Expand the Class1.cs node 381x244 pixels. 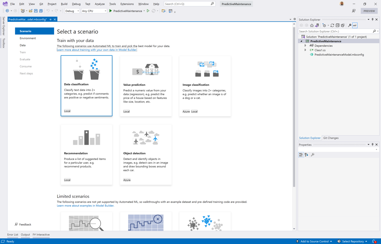(305, 50)
